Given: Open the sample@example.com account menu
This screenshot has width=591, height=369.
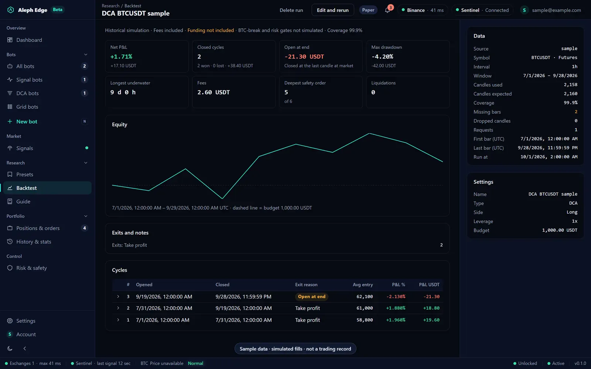Looking at the screenshot, I should click(551, 10).
